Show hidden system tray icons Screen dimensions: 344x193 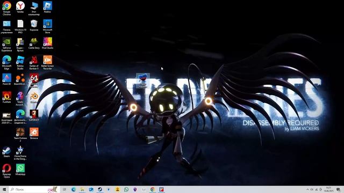(307, 189)
